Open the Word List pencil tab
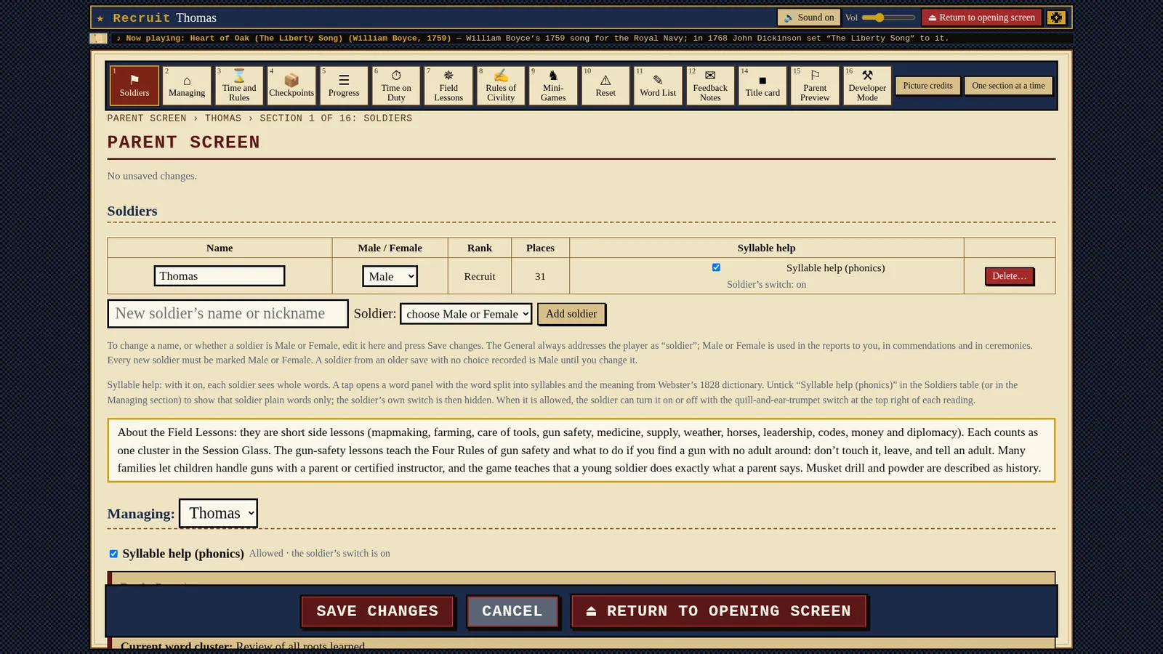 pos(658,86)
